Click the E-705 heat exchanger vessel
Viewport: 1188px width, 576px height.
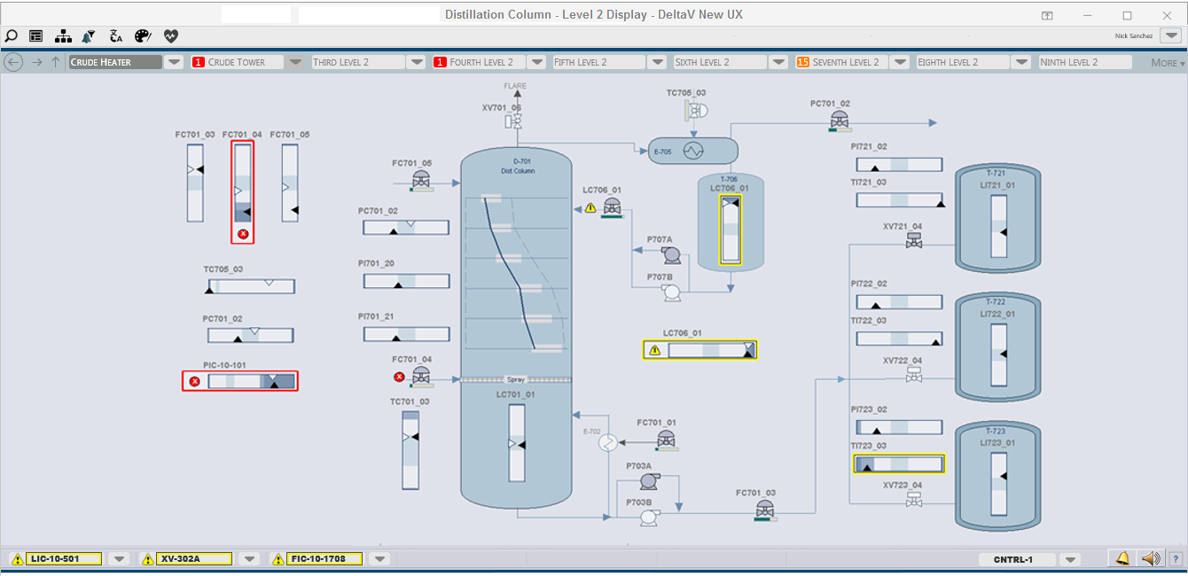click(x=692, y=151)
